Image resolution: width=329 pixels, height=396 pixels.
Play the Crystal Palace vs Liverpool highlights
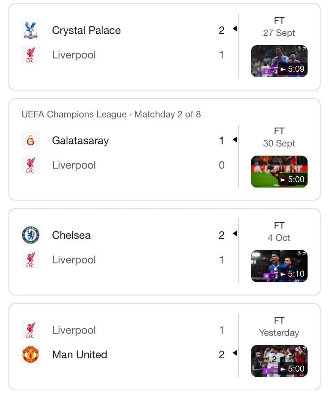(279, 61)
